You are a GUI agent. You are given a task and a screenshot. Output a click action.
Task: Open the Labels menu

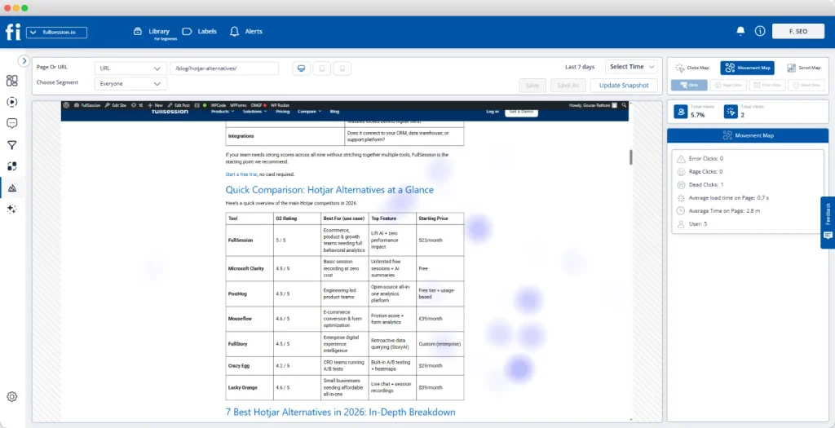pos(200,32)
